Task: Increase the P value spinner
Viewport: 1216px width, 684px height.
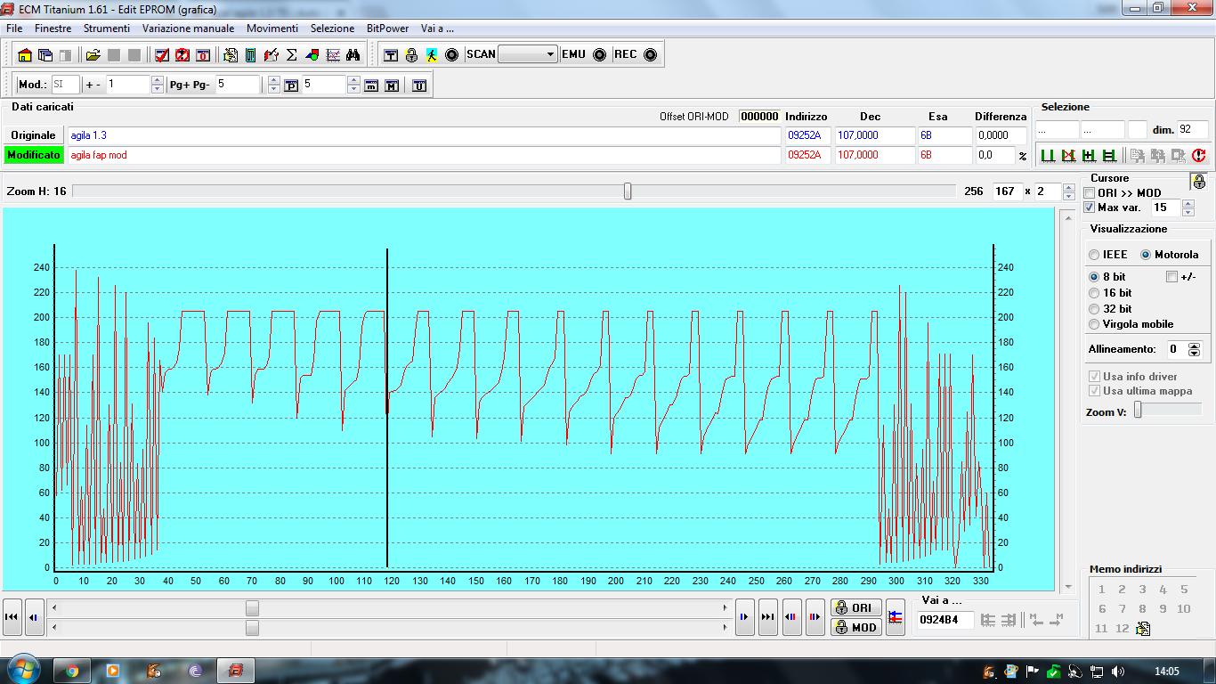Action: [x=353, y=81]
